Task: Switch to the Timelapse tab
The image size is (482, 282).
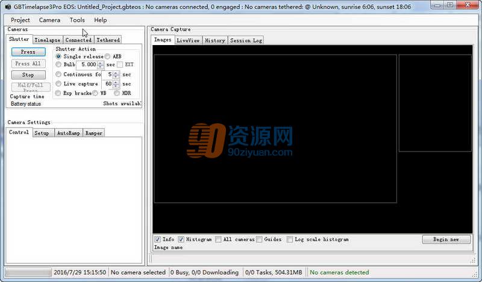Action: [48, 40]
